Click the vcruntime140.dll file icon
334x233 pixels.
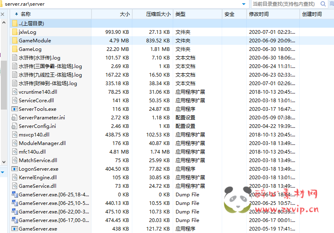15,92
